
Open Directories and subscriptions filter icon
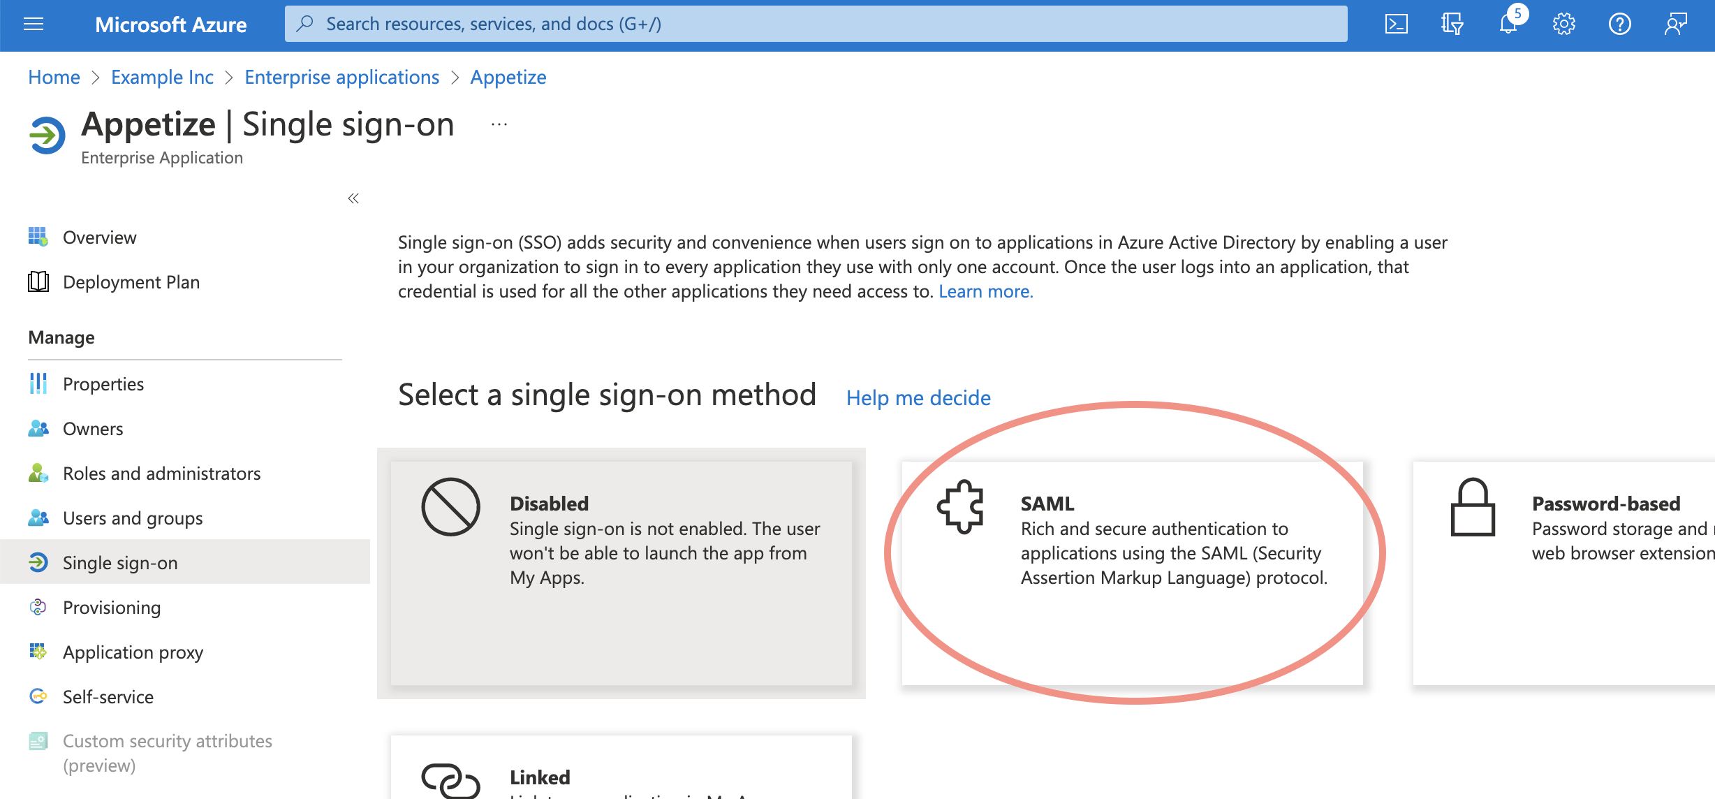1452,24
